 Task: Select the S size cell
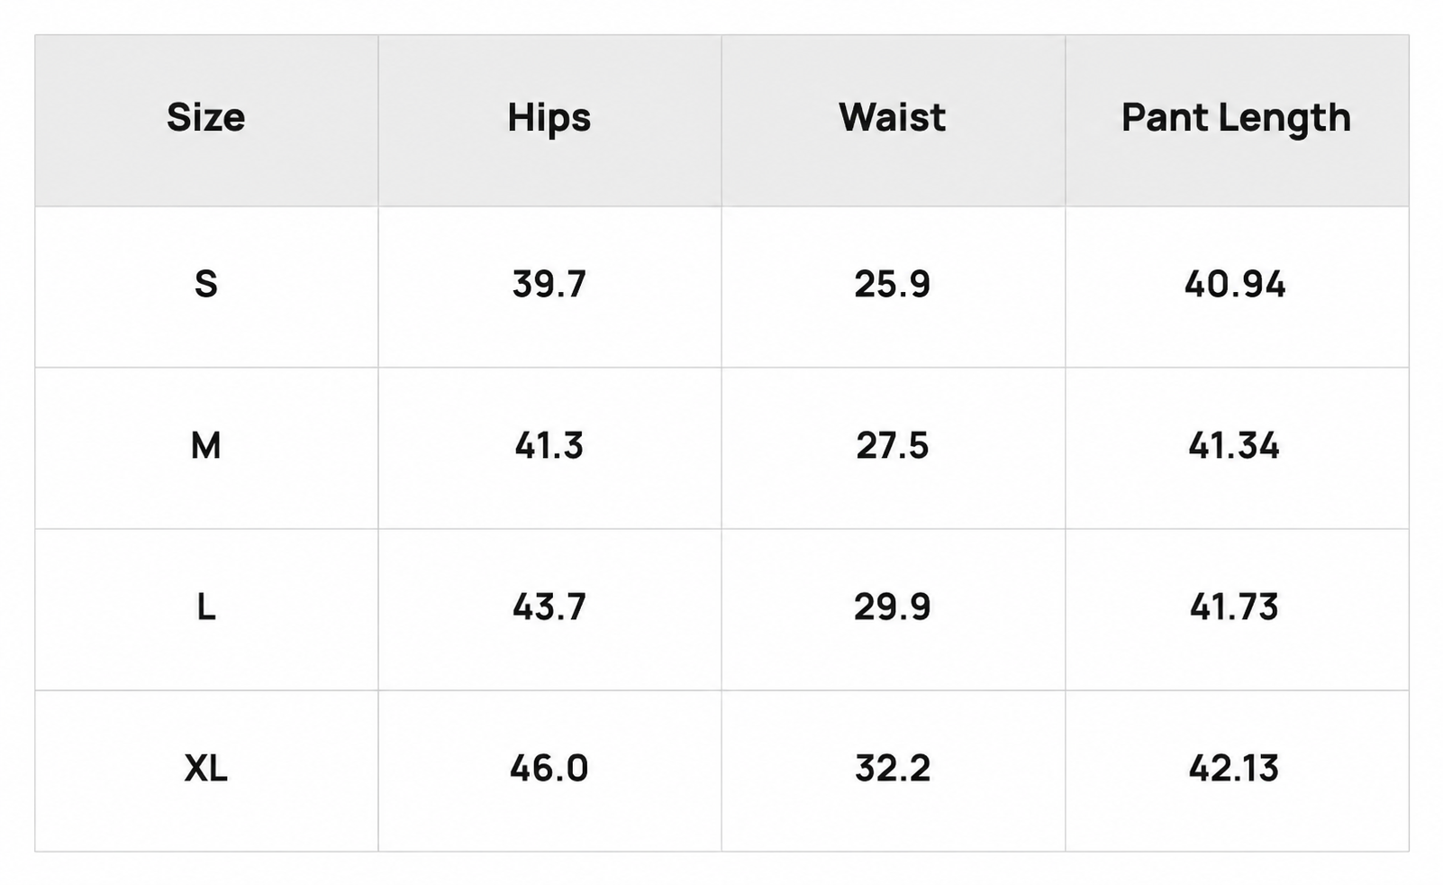tap(205, 285)
